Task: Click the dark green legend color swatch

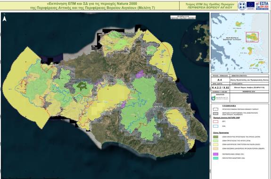Action: click(x=215, y=137)
